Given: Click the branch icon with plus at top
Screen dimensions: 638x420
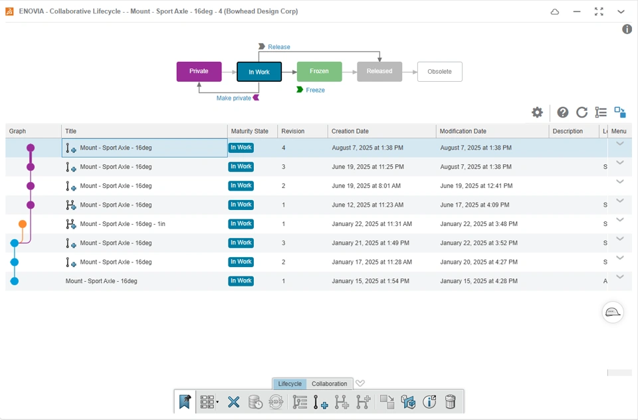Looking at the screenshot, I should tap(363, 402).
